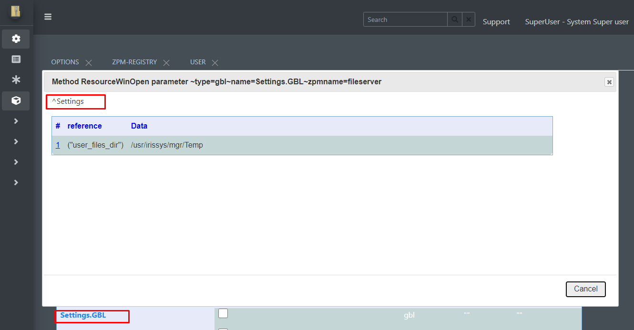The width and height of the screenshot is (634, 330).
Task: Select the ("user_files_dir") reference cell
Action: point(95,145)
